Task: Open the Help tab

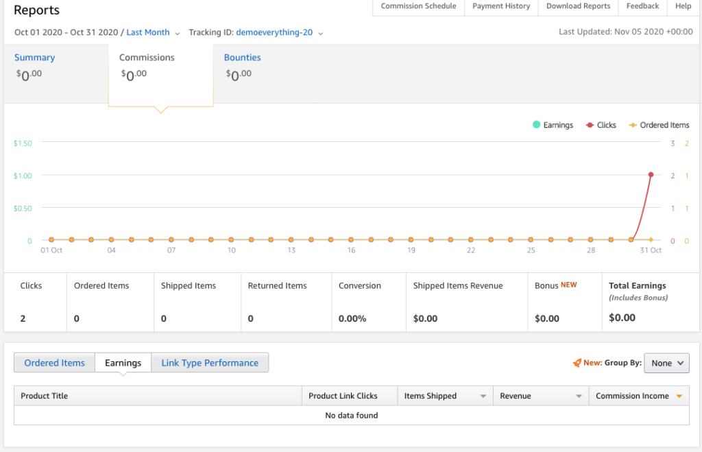Action: point(683,6)
